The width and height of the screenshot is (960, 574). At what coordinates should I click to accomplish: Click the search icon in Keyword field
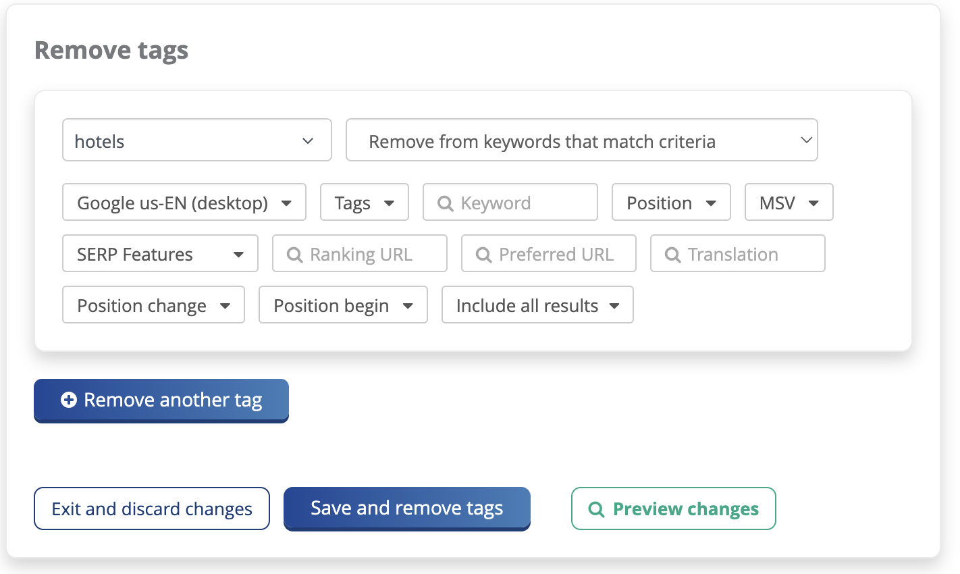[445, 203]
